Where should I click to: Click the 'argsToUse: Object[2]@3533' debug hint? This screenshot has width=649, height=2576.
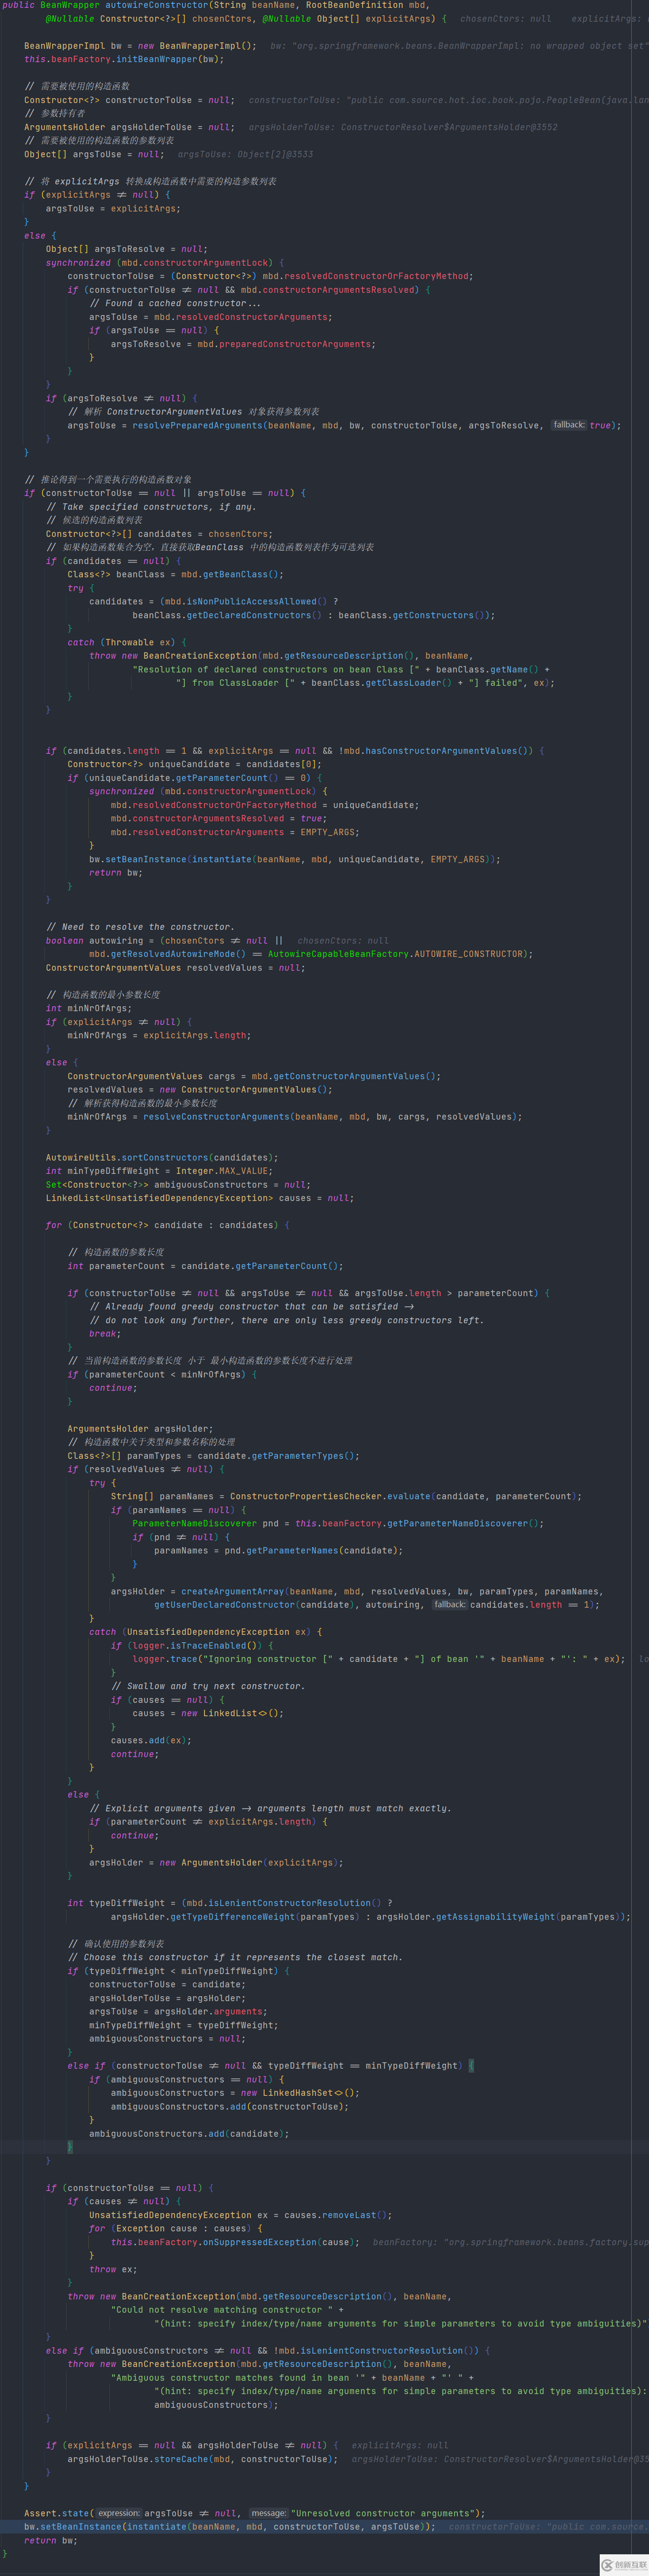[x=245, y=154]
